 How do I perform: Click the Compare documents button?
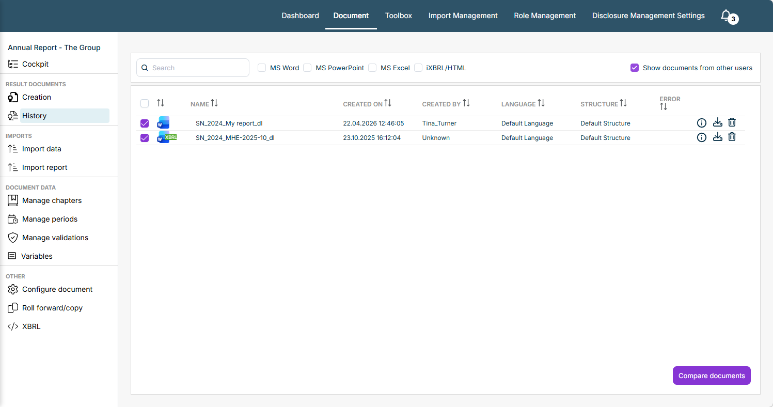[x=712, y=375]
